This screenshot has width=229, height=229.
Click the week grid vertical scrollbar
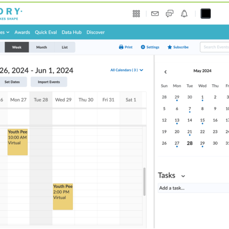pos(144,181)
